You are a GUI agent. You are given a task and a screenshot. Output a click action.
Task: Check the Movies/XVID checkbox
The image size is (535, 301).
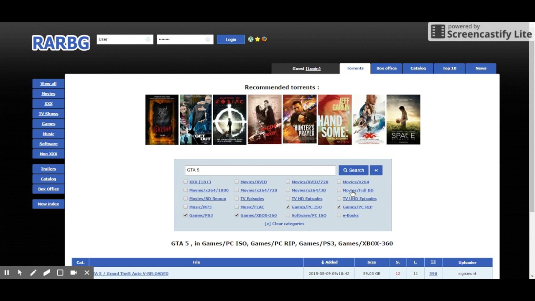click(237, 182)
